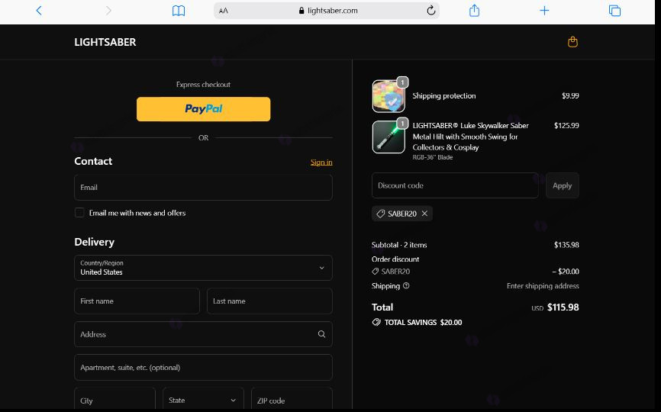The width and height of the screenshot is (661, 412).
Task: Click the ZIP code field
Action: [x=292, y=399]
